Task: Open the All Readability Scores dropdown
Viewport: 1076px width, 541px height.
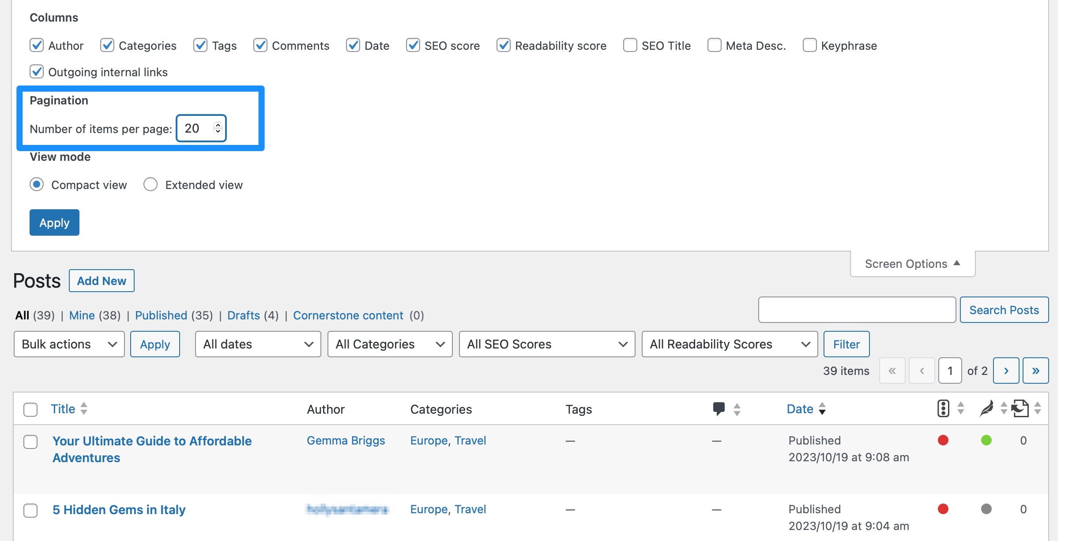Action: (729, 344)
